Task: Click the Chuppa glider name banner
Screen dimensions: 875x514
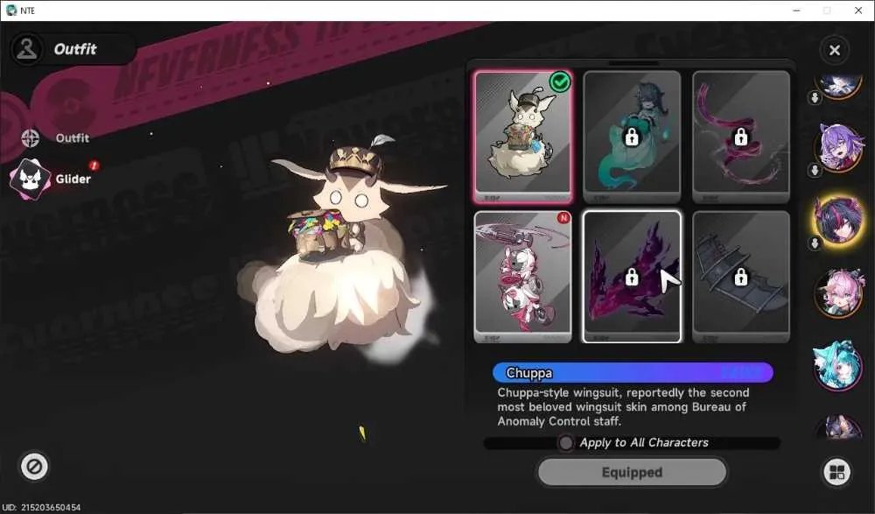Action: pyautogui.click(x=633, y=373)
